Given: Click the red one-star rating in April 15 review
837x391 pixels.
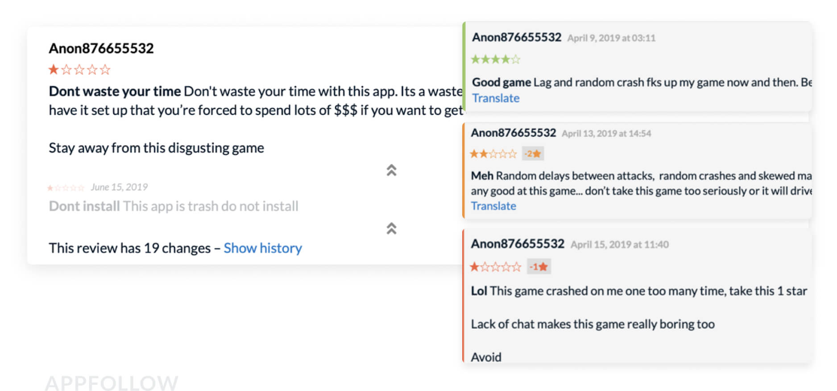Looking at the screenshot, I should (x=495, y=267).
